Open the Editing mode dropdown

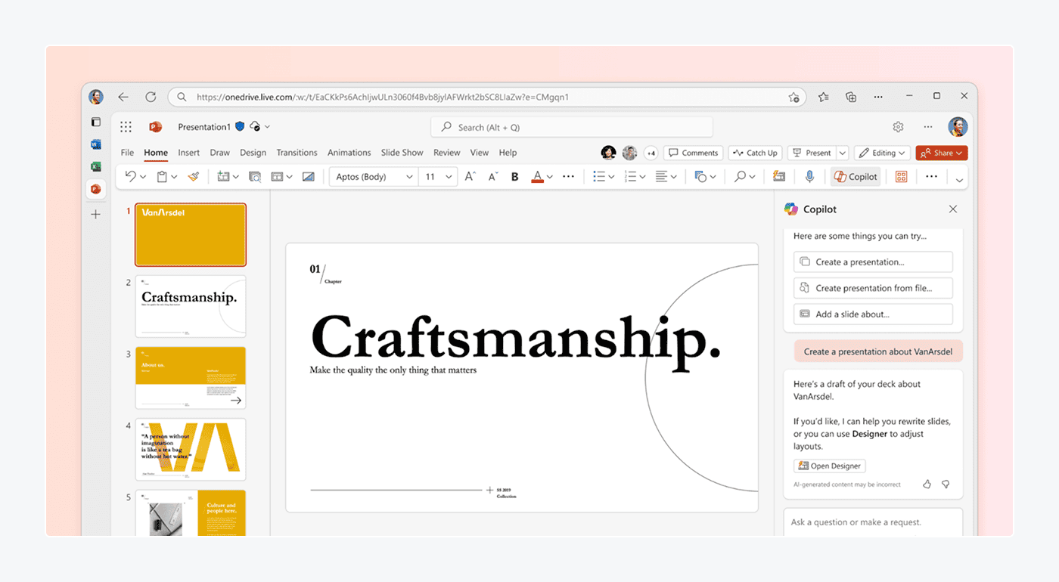point(882,153)
